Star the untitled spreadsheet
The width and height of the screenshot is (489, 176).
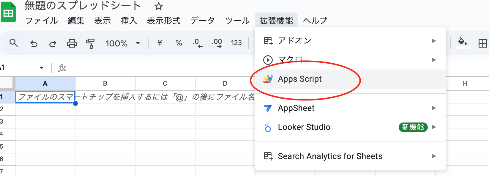click(159, 6)
